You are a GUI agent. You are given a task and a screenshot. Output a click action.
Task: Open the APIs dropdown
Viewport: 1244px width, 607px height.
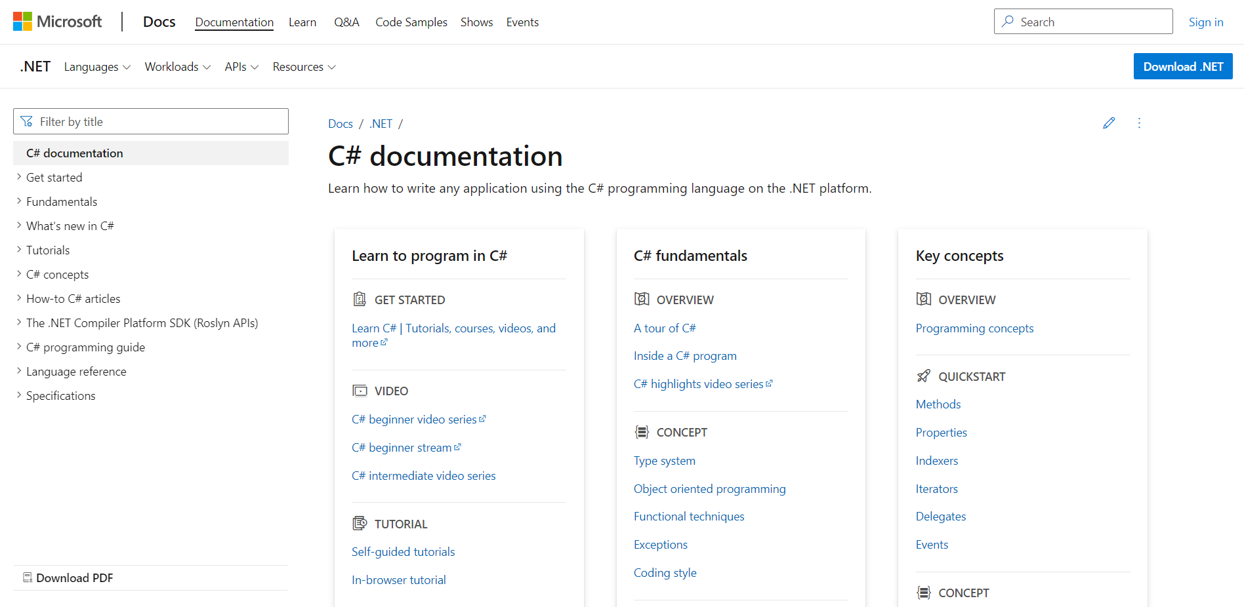point(241,67)
